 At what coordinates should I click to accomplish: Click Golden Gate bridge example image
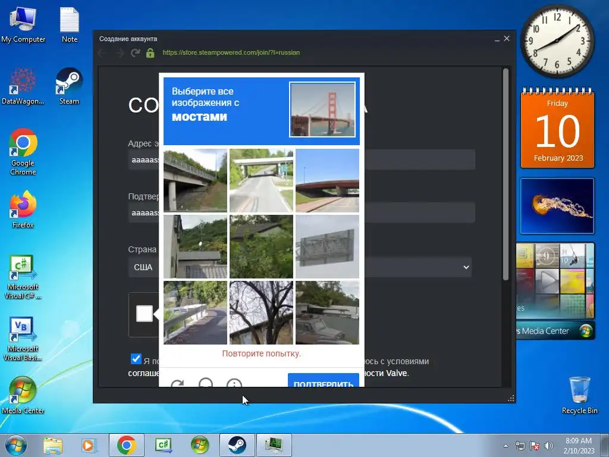[322, 109]
